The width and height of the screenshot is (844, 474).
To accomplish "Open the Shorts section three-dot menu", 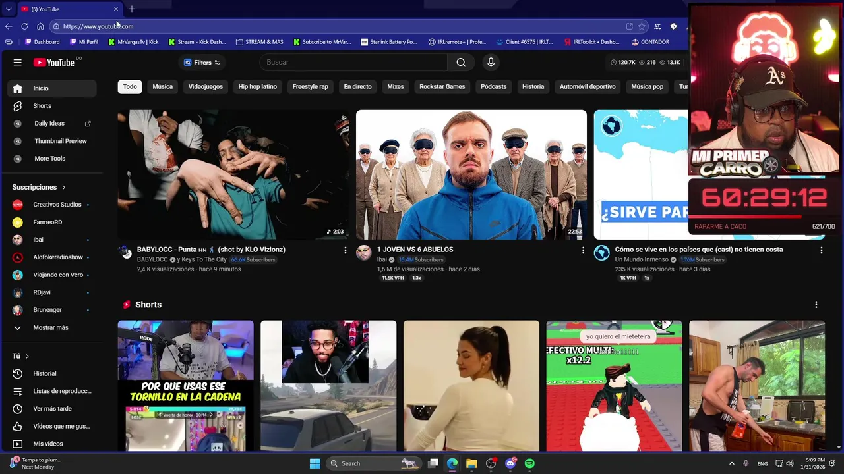I will [x=816, y=305].
